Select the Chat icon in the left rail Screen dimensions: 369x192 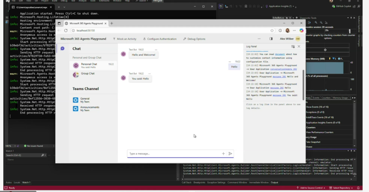click(x=62, y=49)
